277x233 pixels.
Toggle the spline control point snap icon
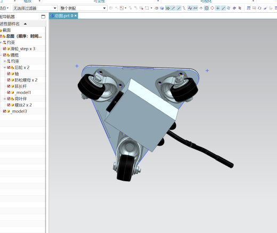coord(195,8)
